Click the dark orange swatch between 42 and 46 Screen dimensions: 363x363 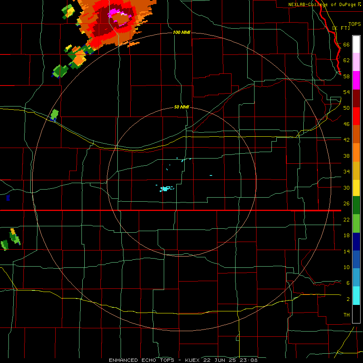[356, 134]
